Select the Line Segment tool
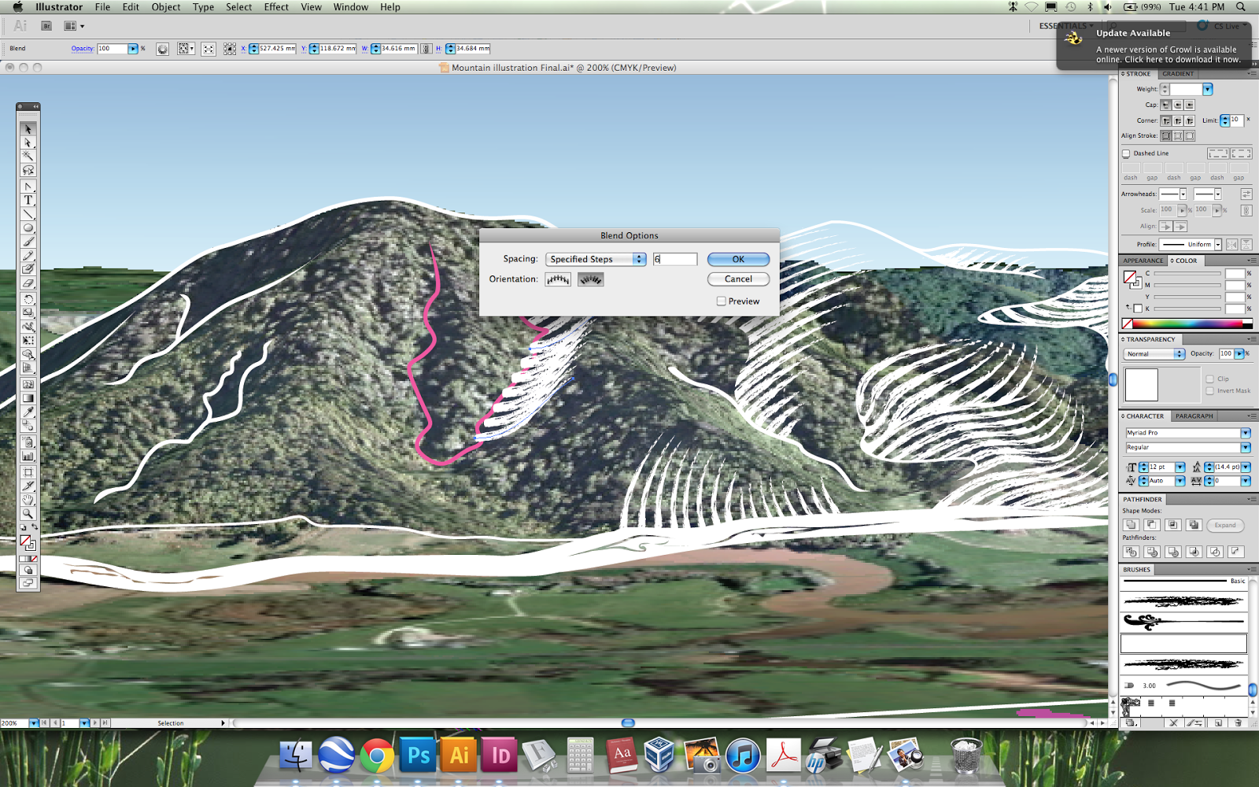Image resolution: width=1259 pixels, height=787 pixels. 28,214
